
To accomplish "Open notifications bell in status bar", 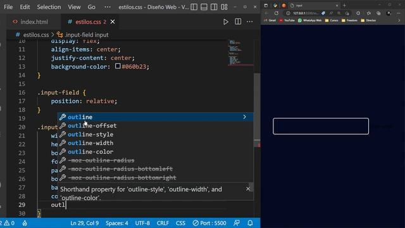I will coord(250,223).
